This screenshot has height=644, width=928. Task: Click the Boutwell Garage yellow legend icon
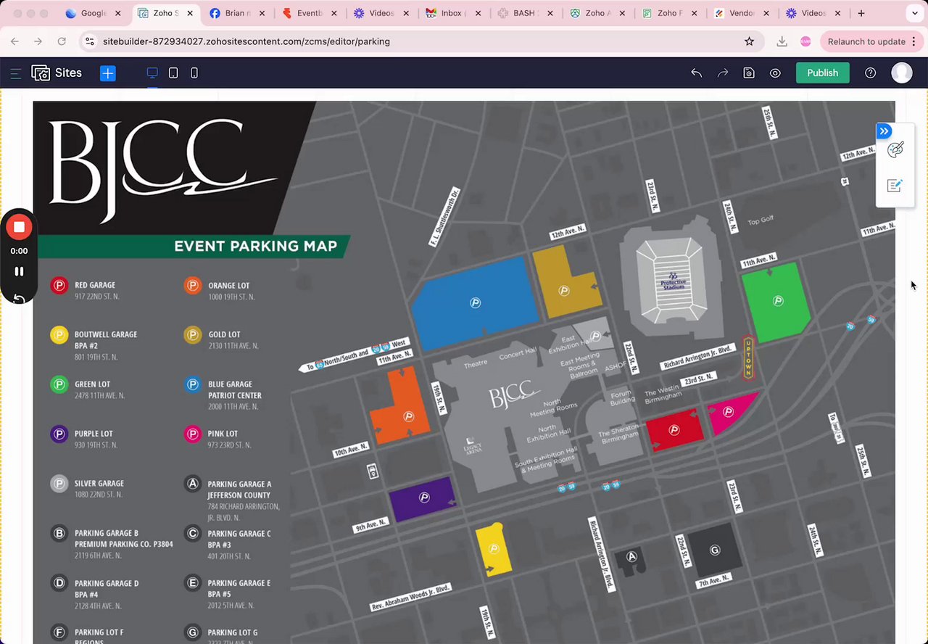(x=59, y=334)
